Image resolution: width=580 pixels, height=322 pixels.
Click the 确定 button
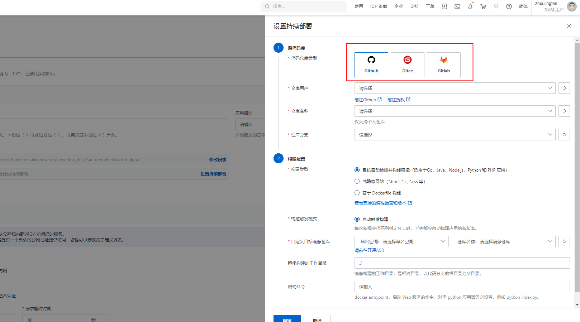click(287, 319)
